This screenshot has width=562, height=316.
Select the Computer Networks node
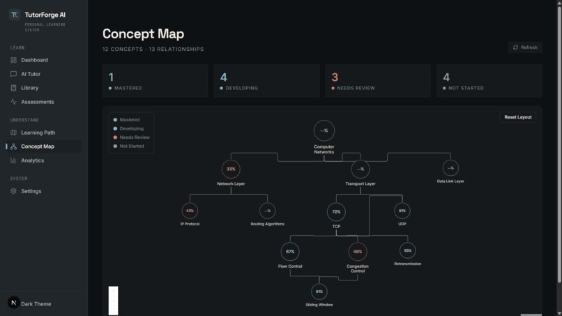click(x=324, y=130)
